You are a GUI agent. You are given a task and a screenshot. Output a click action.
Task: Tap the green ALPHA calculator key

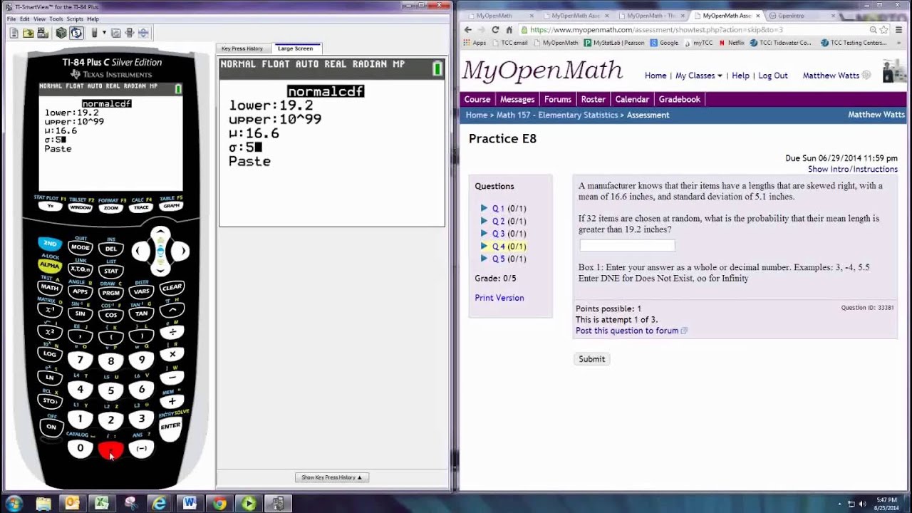click(x=50, y=265)
